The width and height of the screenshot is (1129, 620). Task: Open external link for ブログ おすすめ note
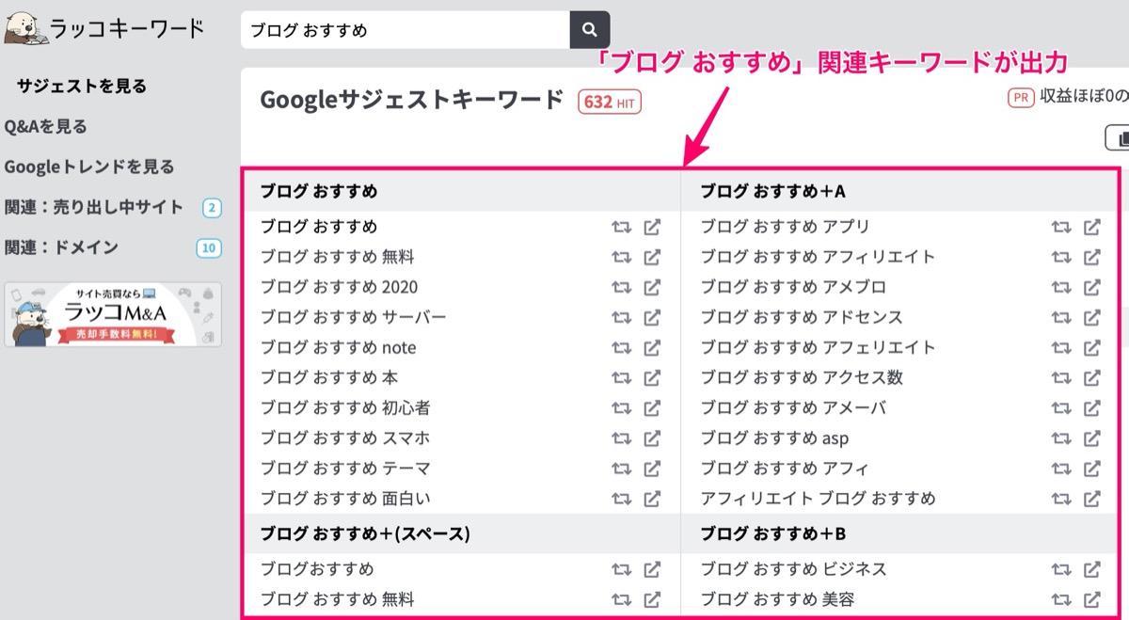click(x=652, y=347)
